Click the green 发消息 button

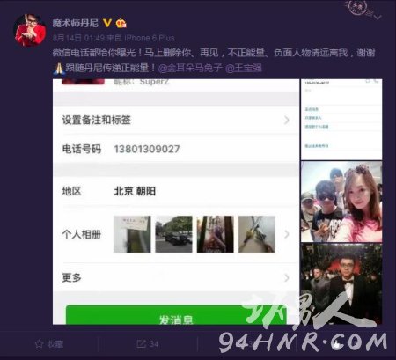[x=176, y=315]
